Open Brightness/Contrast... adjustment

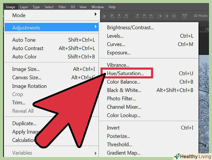click(x=149, y=28)
